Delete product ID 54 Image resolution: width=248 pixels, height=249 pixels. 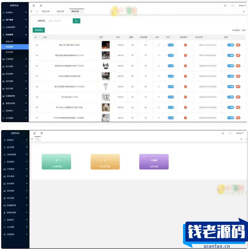pyautogui.click(x=238, y=45)
